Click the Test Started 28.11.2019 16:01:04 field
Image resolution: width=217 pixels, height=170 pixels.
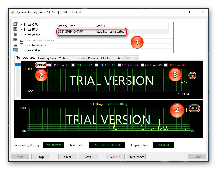[x=107, y=145]
